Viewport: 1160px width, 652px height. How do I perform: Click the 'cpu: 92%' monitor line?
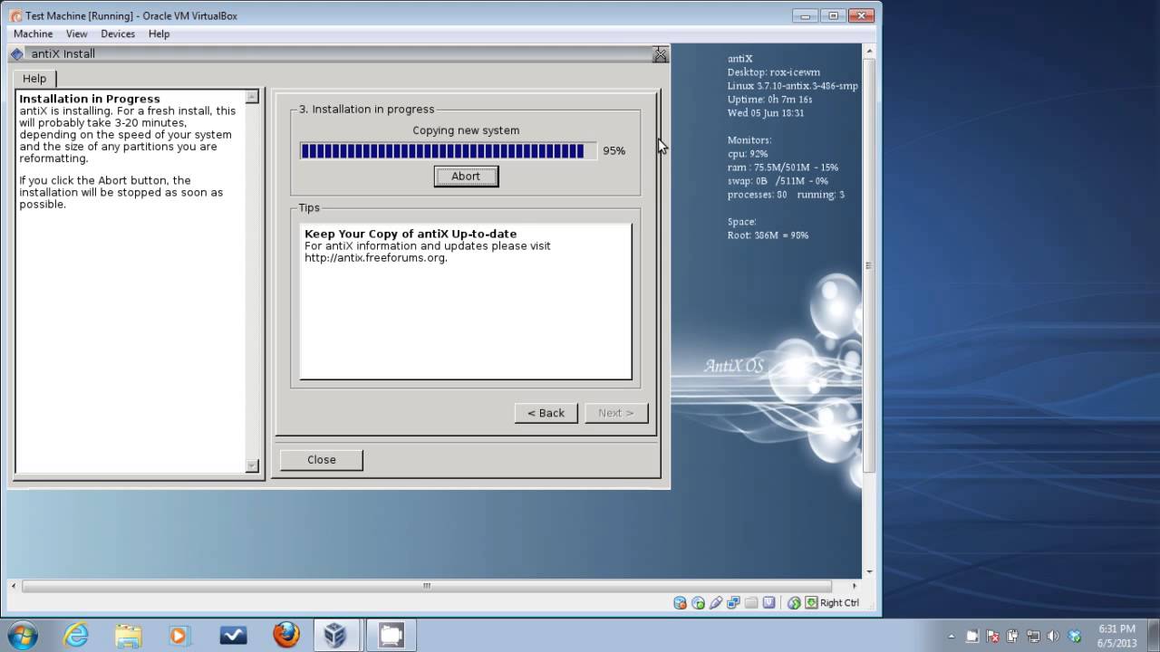pos(748,154)
